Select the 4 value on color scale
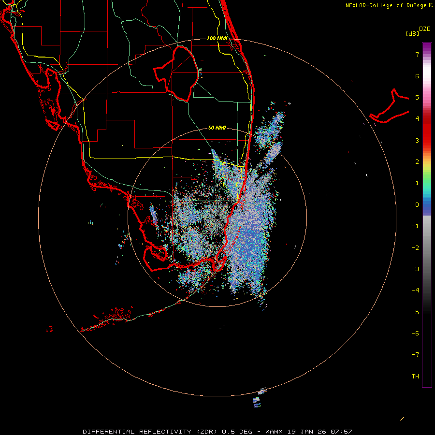The width and height of the screenshot is (435, 435). pyautogui.click(x=417, y=119)
